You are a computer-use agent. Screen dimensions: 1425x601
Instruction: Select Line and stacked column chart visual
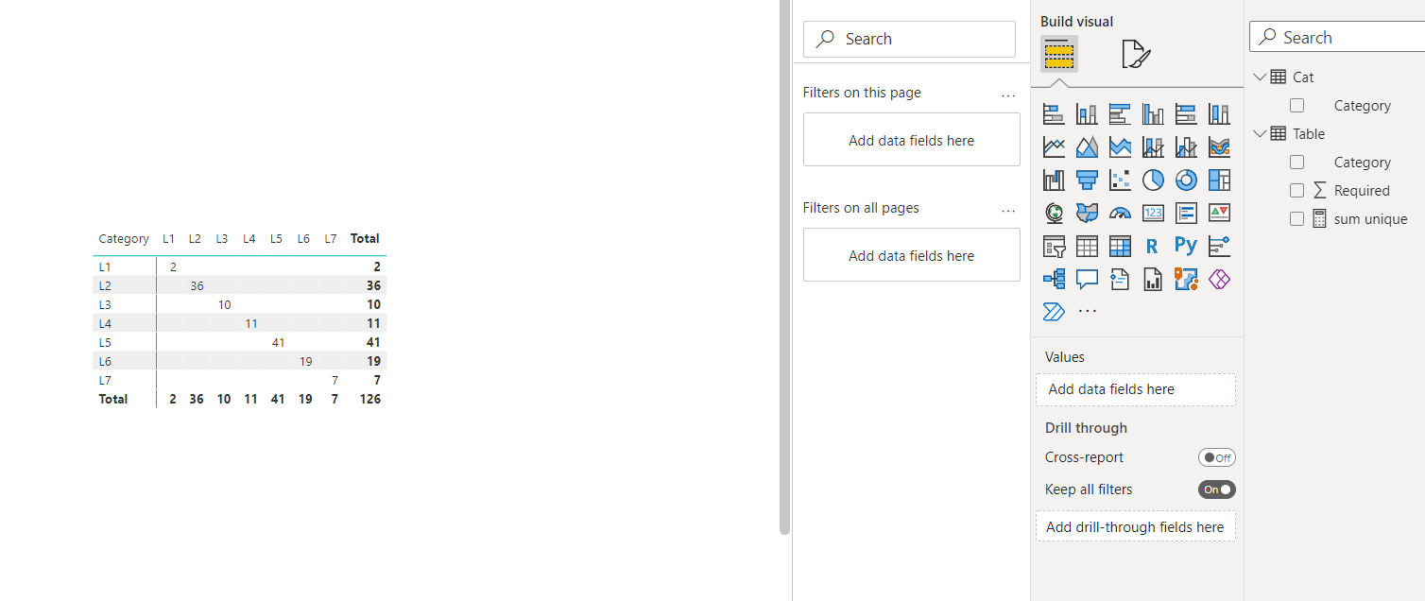1153,147
